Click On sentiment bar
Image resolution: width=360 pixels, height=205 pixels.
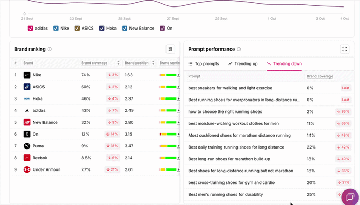(168, 134)
